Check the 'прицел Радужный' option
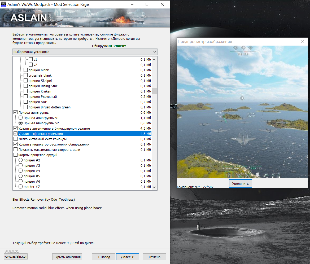Image resolution: width=310 pixels, height=264 pixels. click(25, 96)
